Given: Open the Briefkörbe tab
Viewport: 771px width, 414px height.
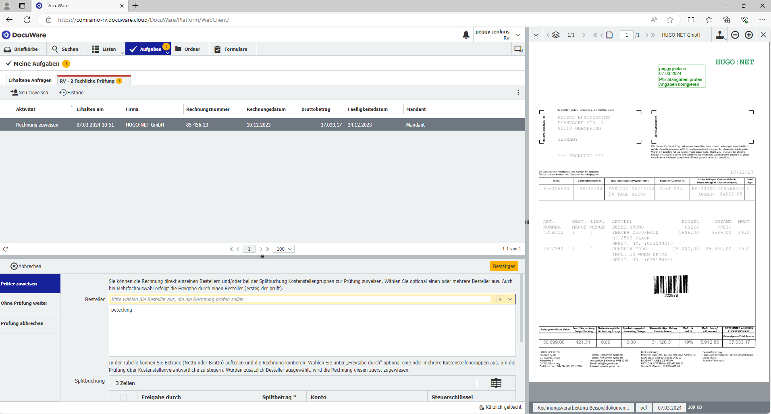Looking at the screenshot, I should pos(21,49).
